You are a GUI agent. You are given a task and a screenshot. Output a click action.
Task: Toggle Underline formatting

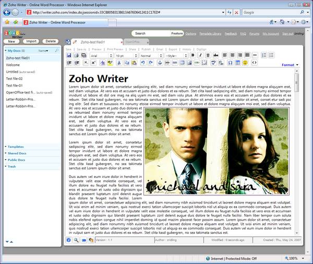click(x=208, y=55)
